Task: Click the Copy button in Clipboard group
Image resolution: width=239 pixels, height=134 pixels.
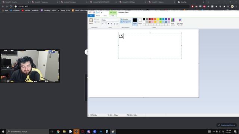Action: coord(97,22)
